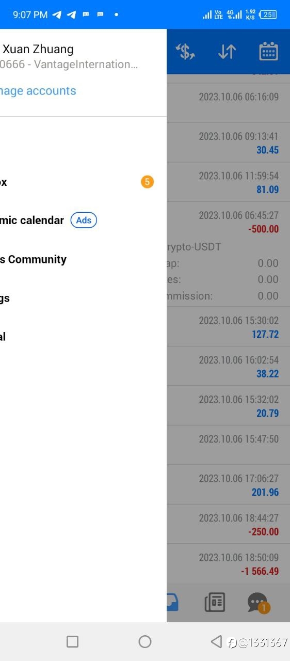The width and height of the screenshot is (290, 661).
Task: Select the Xuan Zhuang account name
Action: coord(38,49)
